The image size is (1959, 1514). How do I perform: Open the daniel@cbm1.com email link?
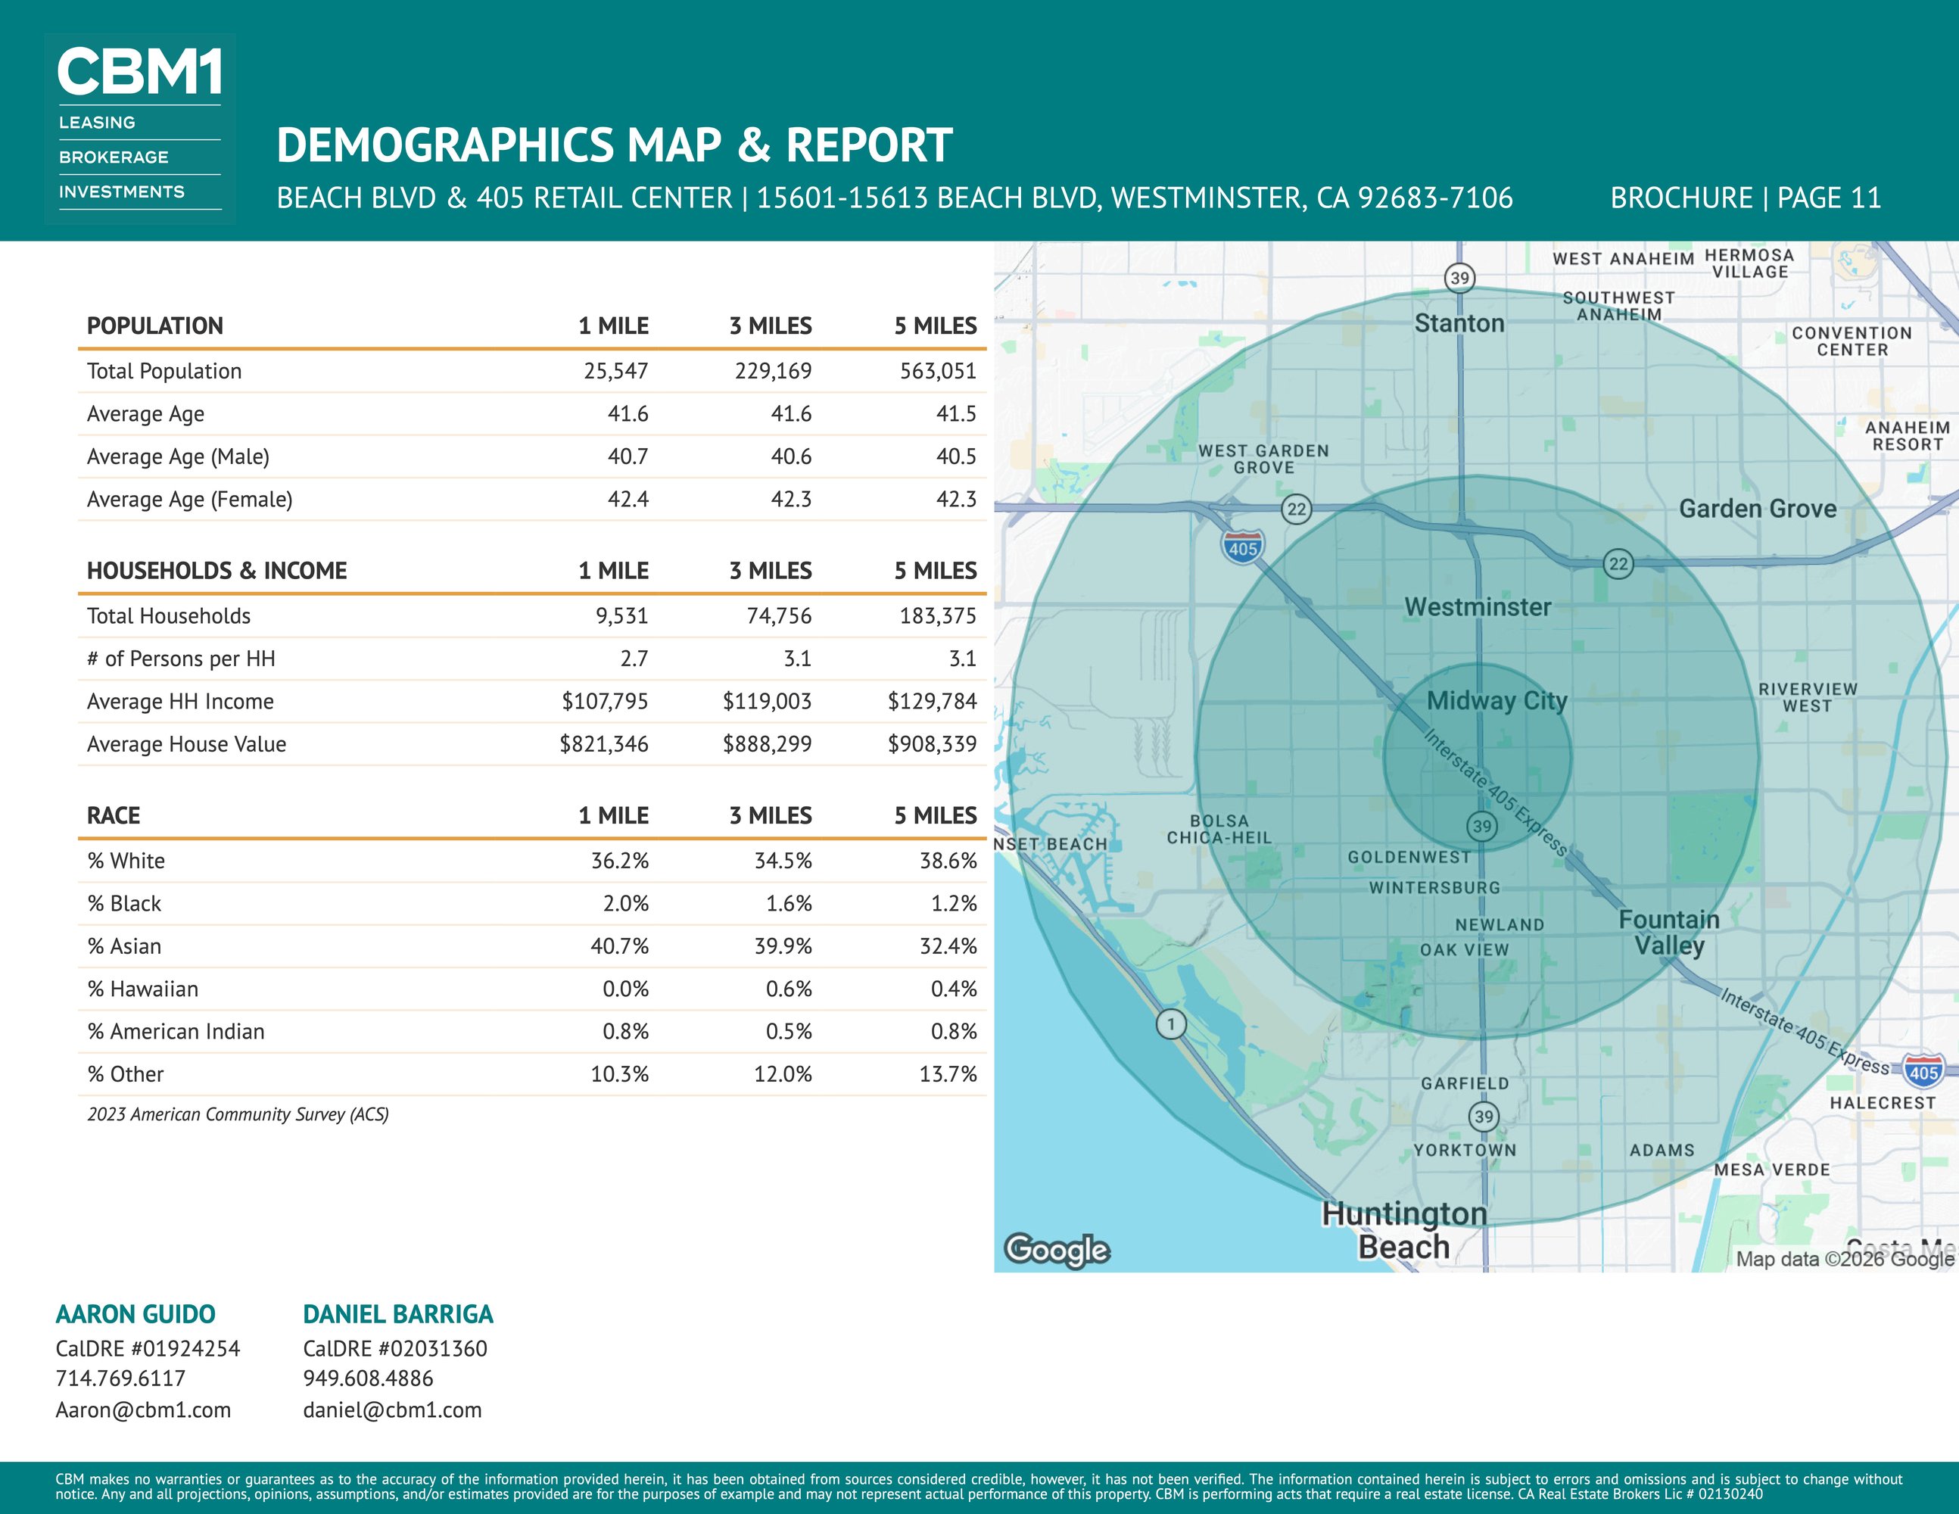point(392,1410)
